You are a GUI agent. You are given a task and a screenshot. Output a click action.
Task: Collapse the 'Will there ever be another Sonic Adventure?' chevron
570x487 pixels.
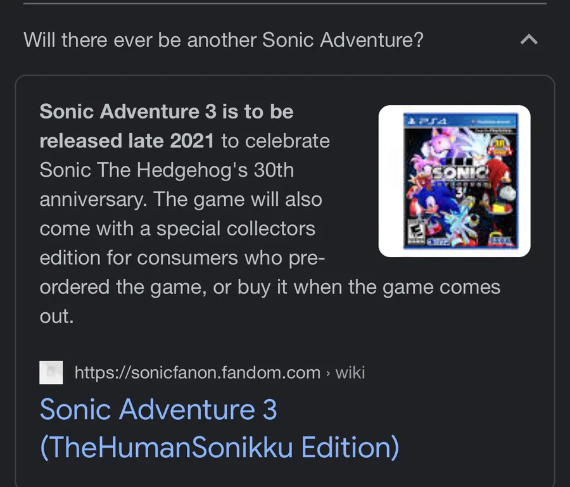[x=528, y=40]
